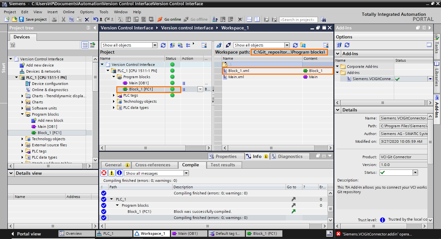The height and width of the screenshot is (239, 441).
Task: Select the pull changes from workspace icon
Action: coord(172,45)
